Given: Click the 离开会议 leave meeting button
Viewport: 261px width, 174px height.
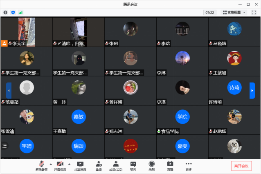Looking at the screenshot, I should tap(241, 166).
